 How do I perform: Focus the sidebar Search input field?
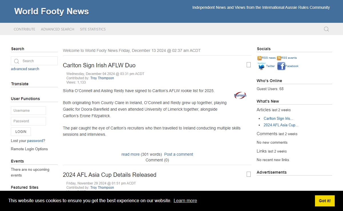34,61
